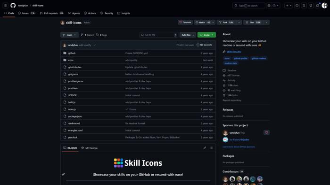Click the file icon next to LICENSE
The width and height of the screenshot is (330, 185).
[x=65, y=95]
